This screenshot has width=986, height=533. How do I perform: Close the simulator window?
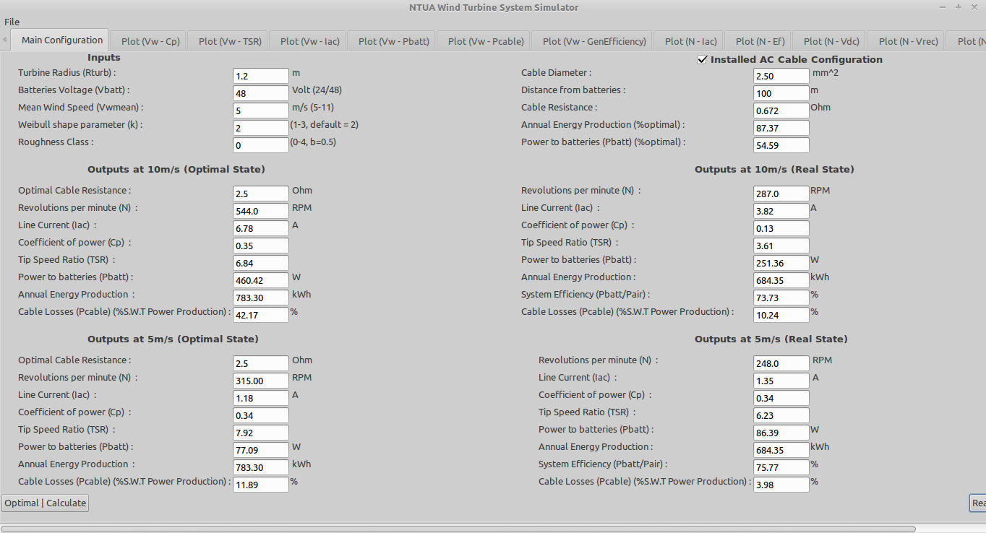click(x=974, y=7)
